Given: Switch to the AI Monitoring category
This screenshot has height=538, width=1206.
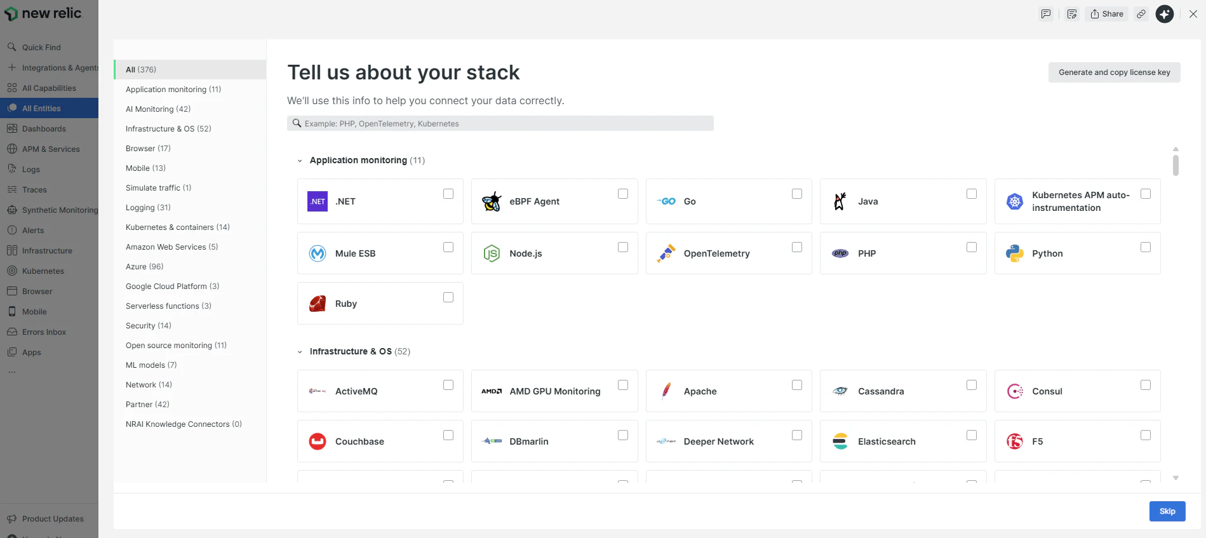Looking at the screenshot, I should coord(157,109).
